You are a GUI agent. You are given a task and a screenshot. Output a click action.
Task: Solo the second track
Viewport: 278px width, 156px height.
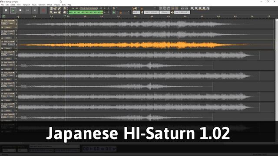coord(11,34)
